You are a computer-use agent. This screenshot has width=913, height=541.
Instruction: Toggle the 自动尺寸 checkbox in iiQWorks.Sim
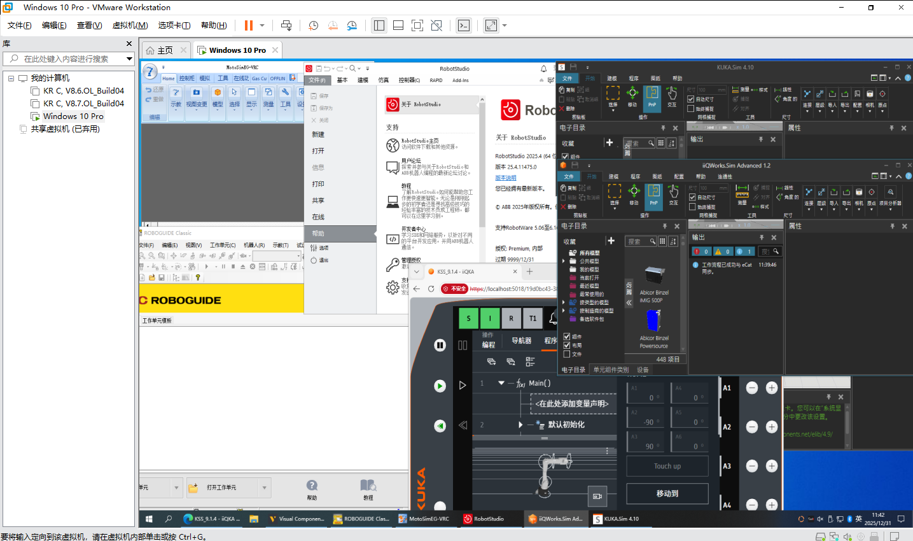pos(693,197)
